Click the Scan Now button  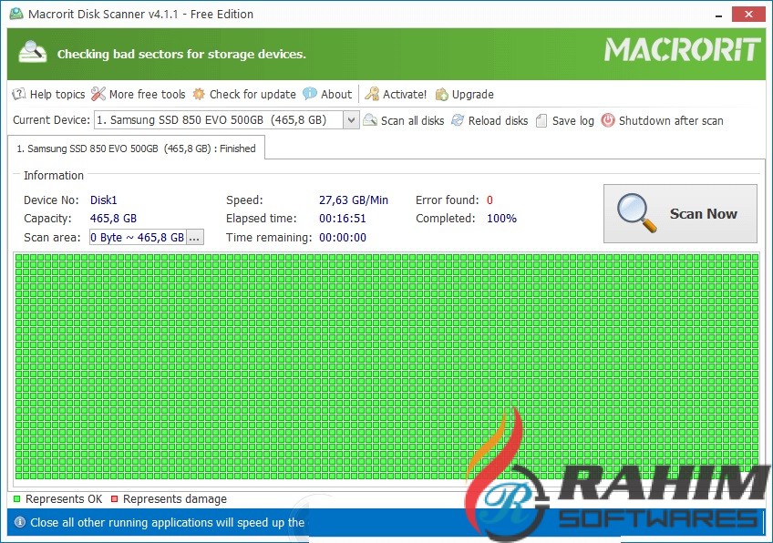coord(680,213)
